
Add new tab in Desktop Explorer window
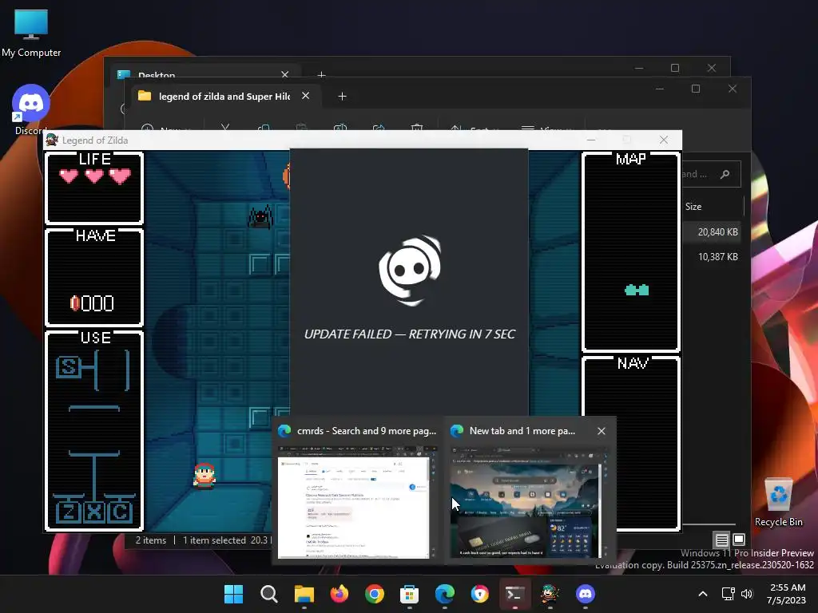point(321,75)
